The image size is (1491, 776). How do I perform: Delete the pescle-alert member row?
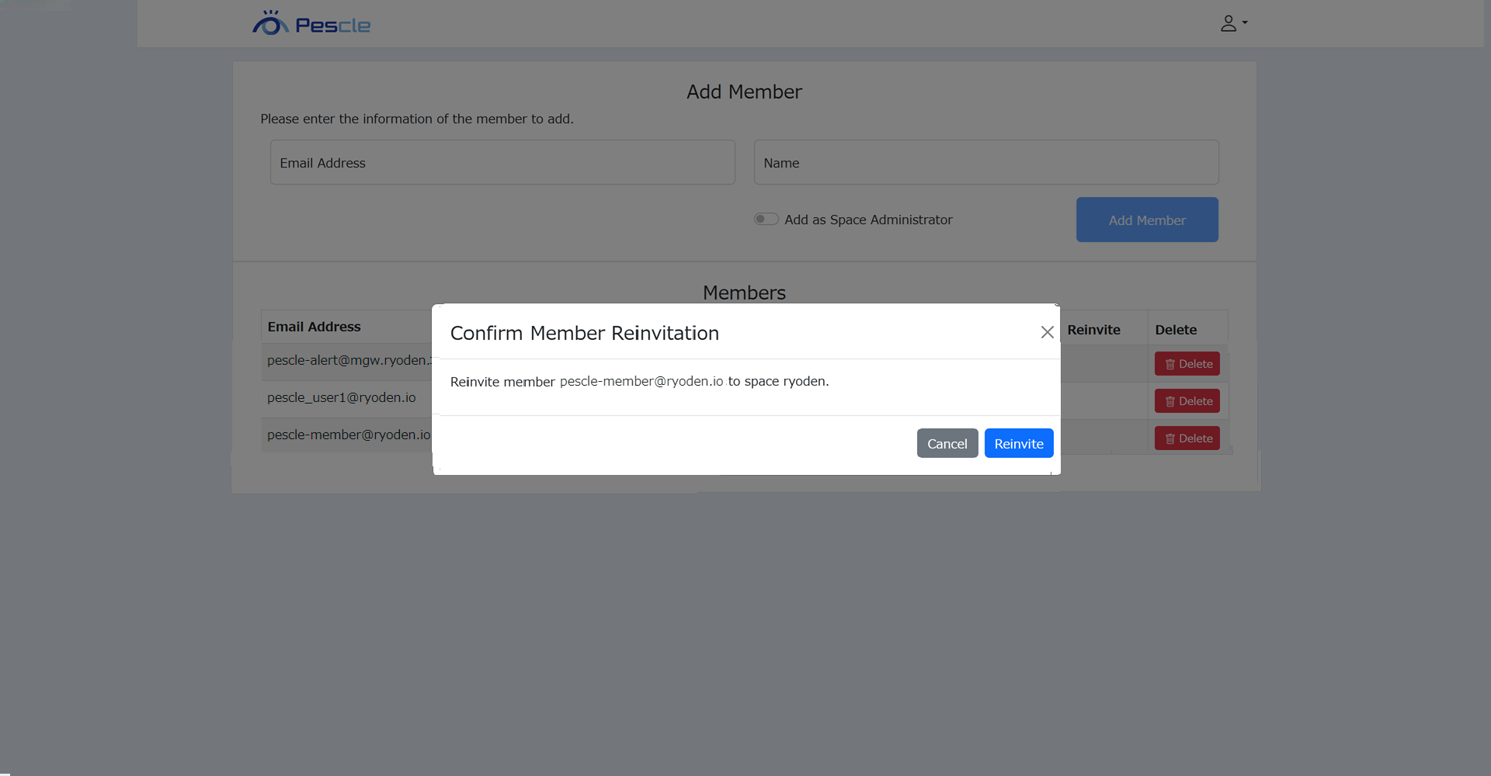click(1187, 364)
